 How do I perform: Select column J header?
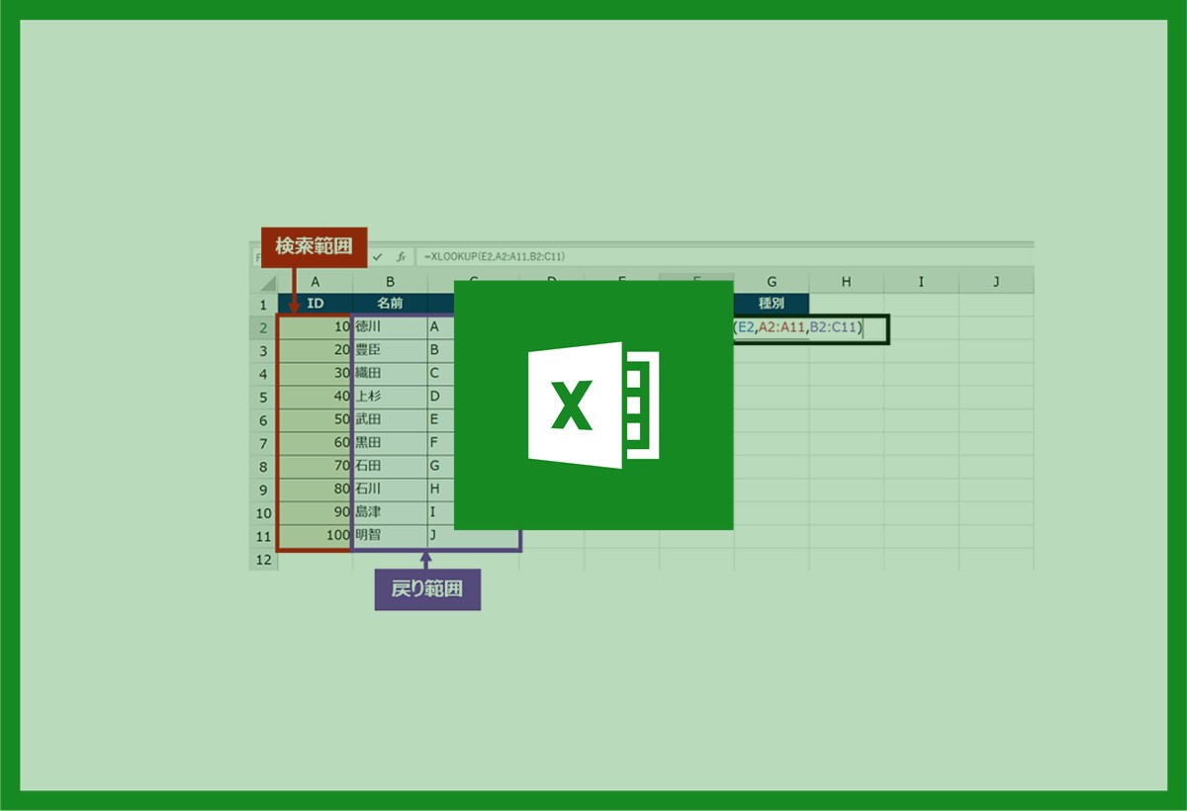tap(995, 282)
